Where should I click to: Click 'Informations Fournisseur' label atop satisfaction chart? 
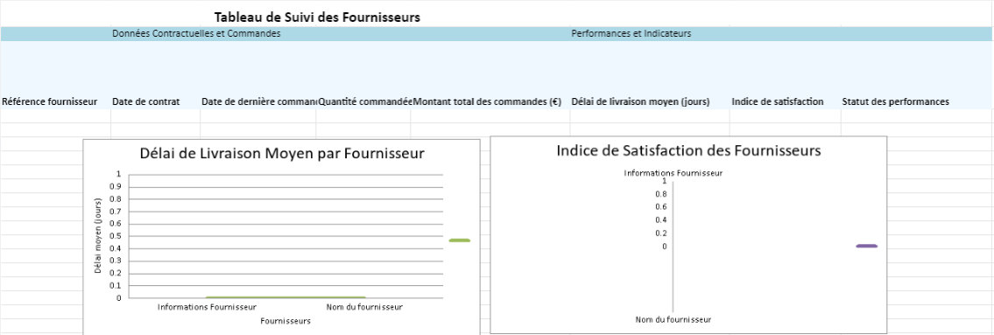click(x=673, y=173)
